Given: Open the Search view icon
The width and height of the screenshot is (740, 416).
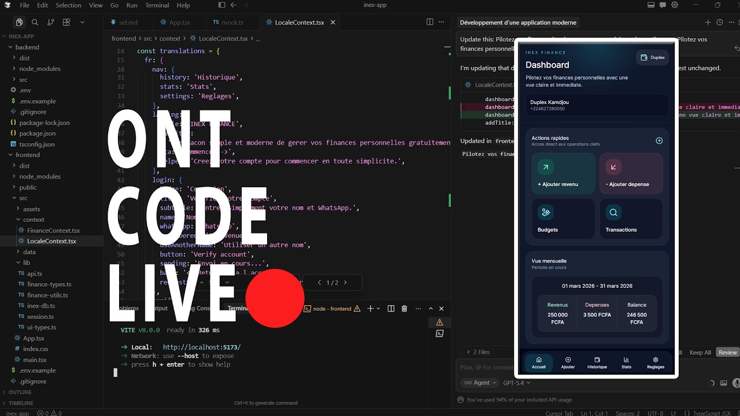Looking at the screenshot, I should [x=35, y=22].
